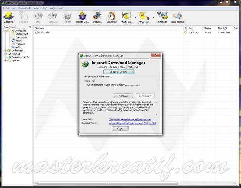The image size is (241, 188).
Task: Open the Tasks menu
Action: [x=6, y=8]
